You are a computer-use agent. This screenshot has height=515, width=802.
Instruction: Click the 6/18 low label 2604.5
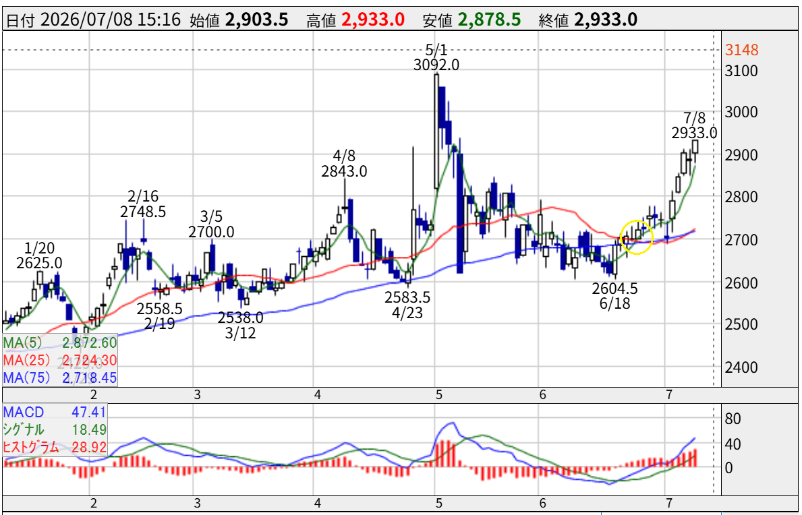614,289
